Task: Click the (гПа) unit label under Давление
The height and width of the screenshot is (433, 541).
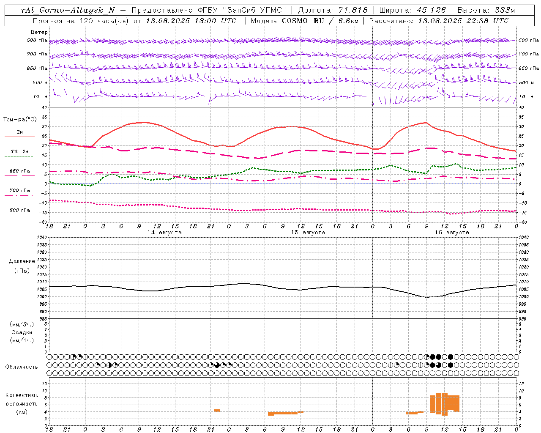Action: [x=22, y=271]
